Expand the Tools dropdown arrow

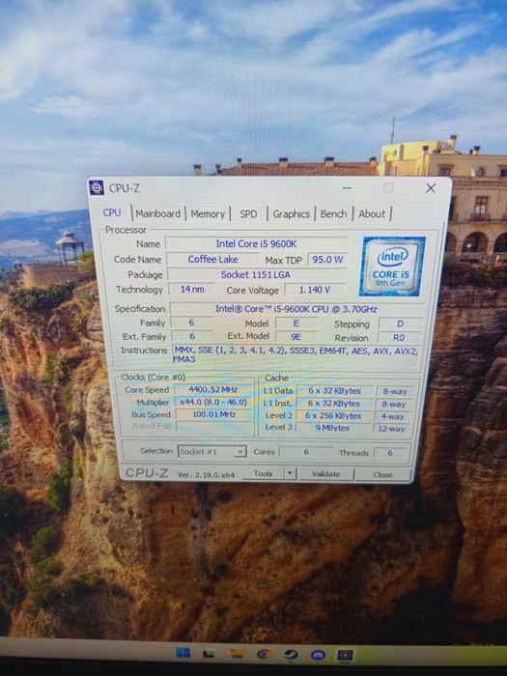click(290, 473)
